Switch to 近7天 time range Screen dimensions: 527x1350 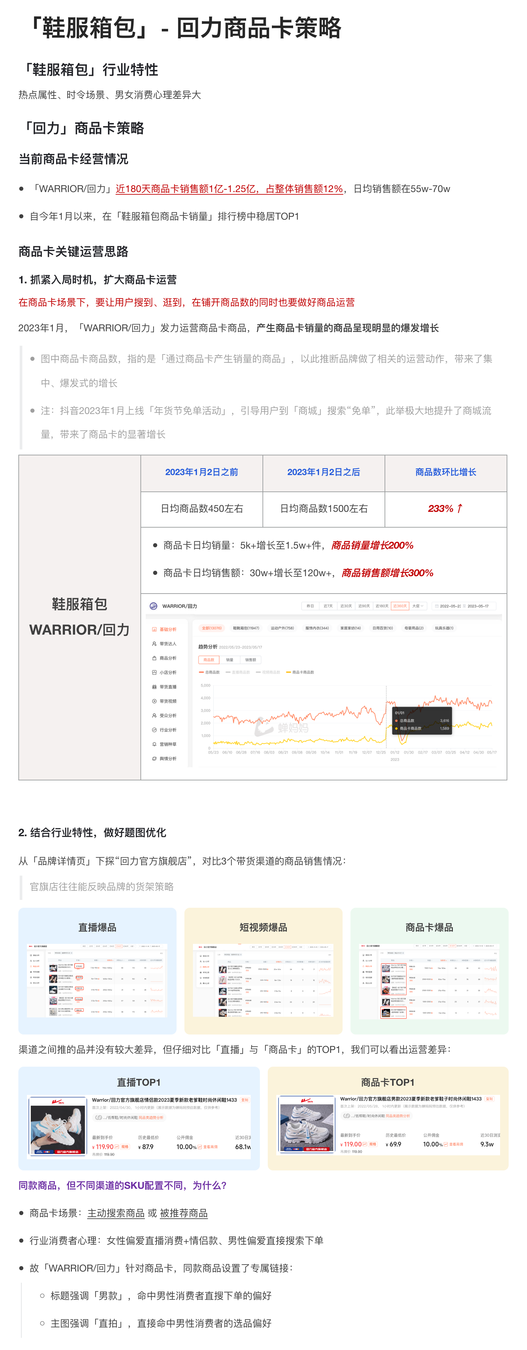click(328, 606)
